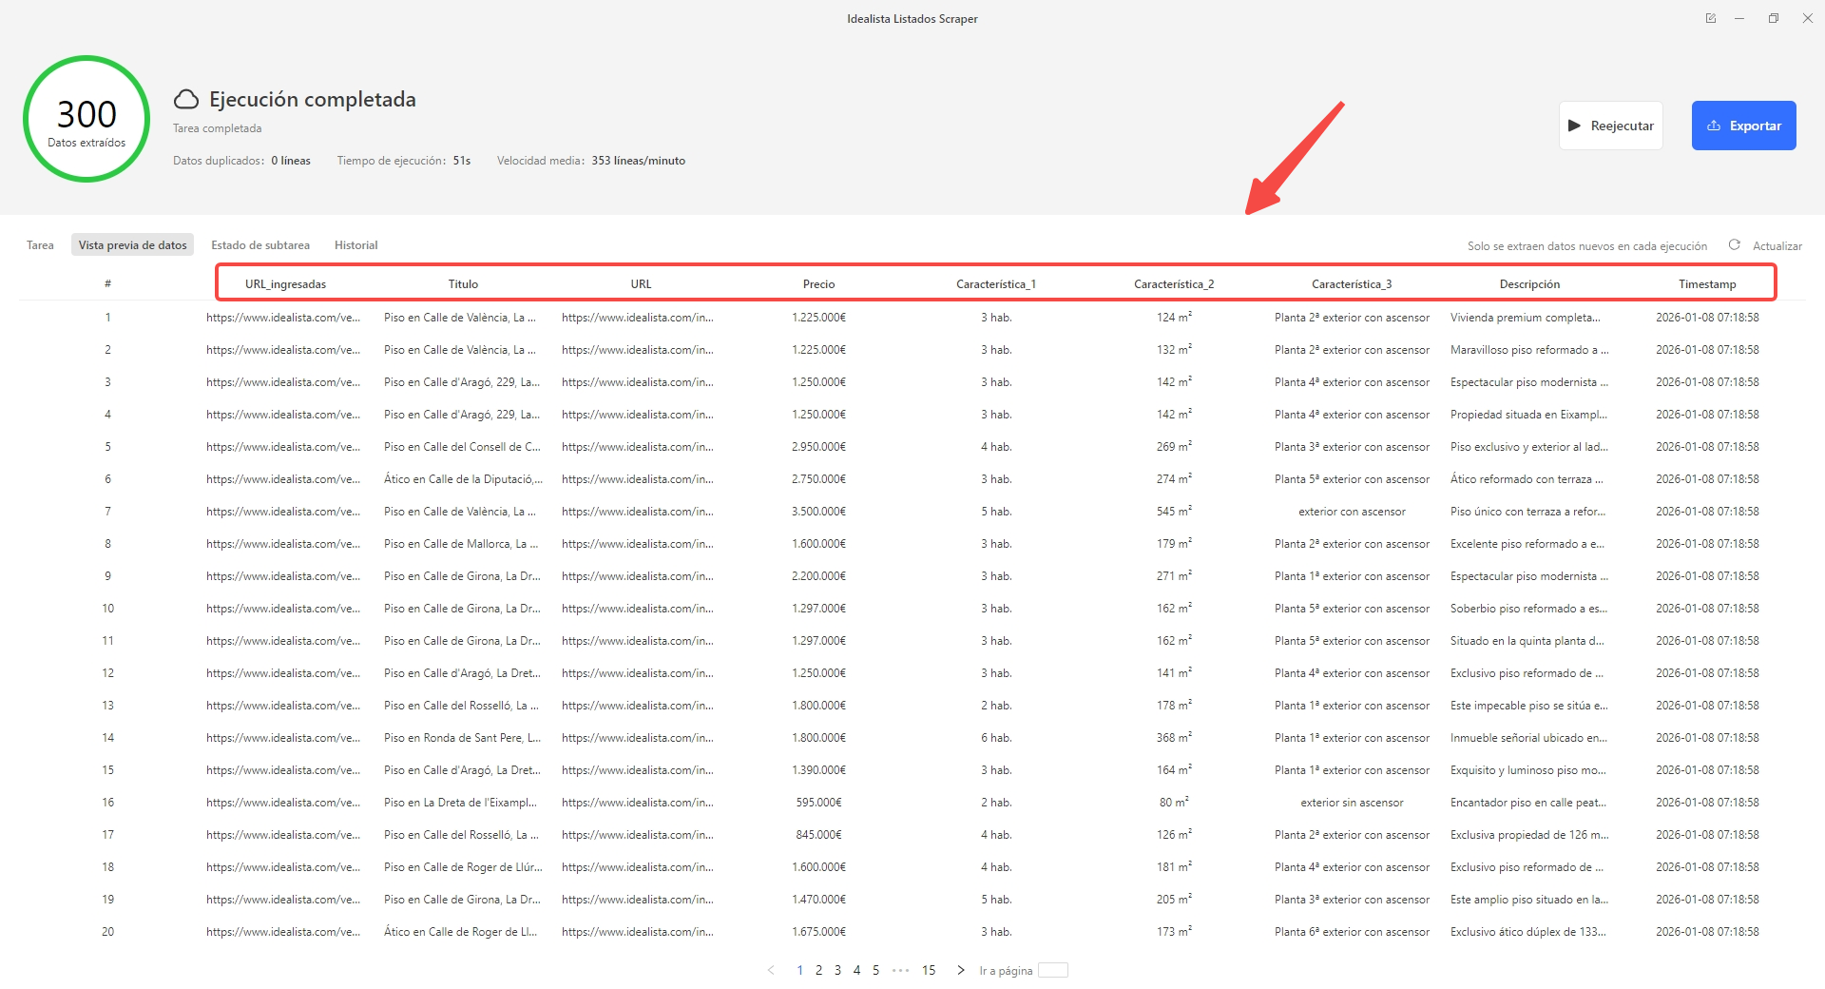This screenshot has width=1825, height=989.
Task: Click the Precio column header
Action: [818, 284]
